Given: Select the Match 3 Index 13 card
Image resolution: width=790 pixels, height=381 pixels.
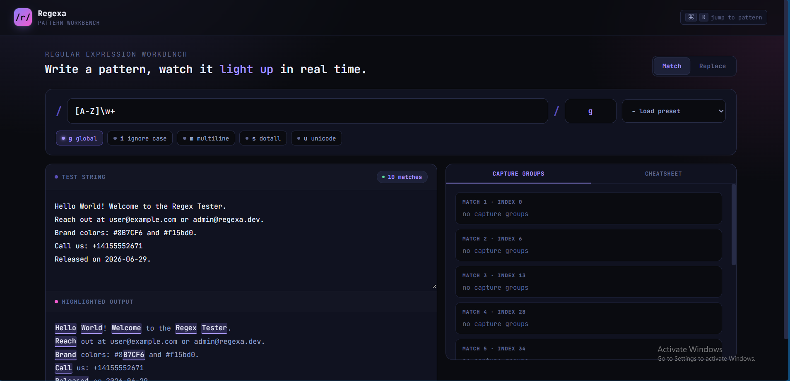Looking at the screenshot, I should (588, 282).
